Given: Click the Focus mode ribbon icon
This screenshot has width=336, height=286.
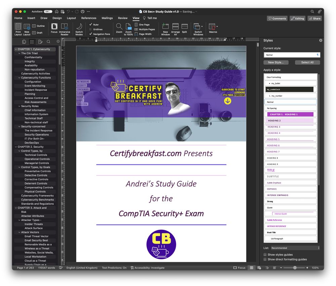Looking at the screenshot, I should (x=54, y=27).
